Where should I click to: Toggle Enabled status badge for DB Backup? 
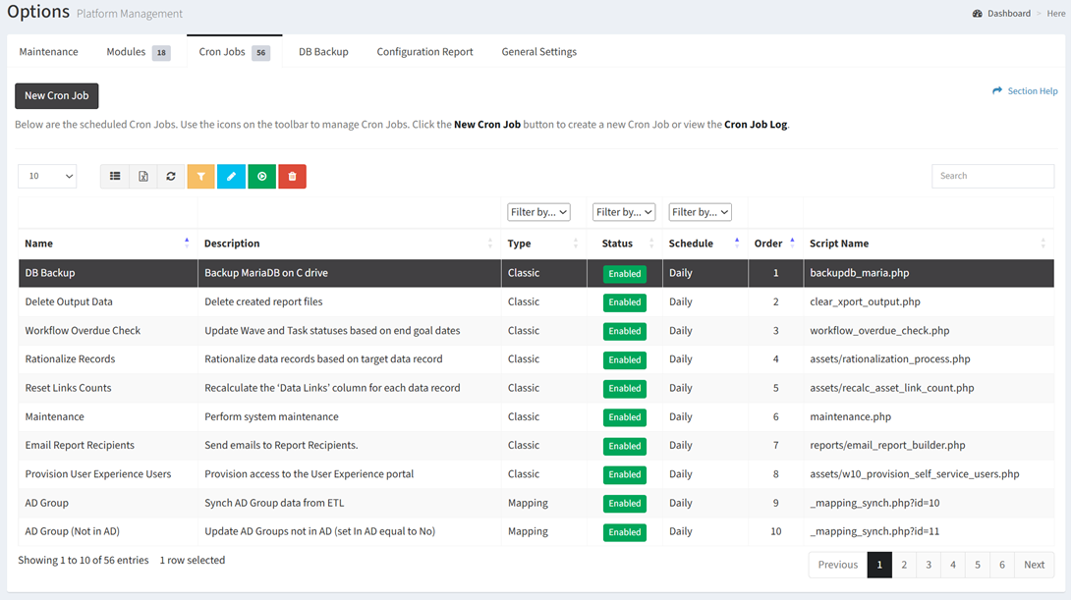point(624,274)
